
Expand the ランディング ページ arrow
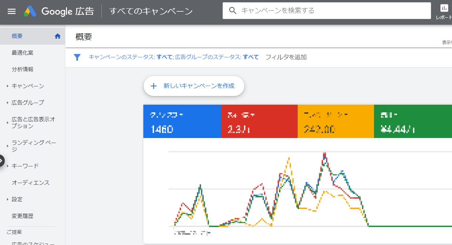tap(7, 146)
